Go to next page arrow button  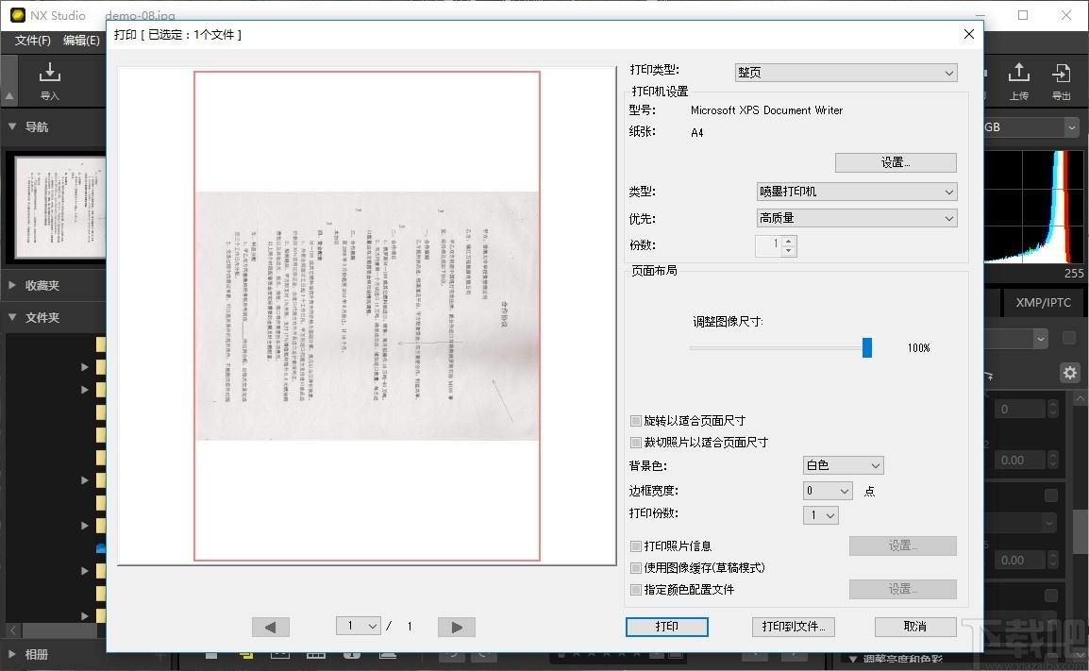click(457, 627)
